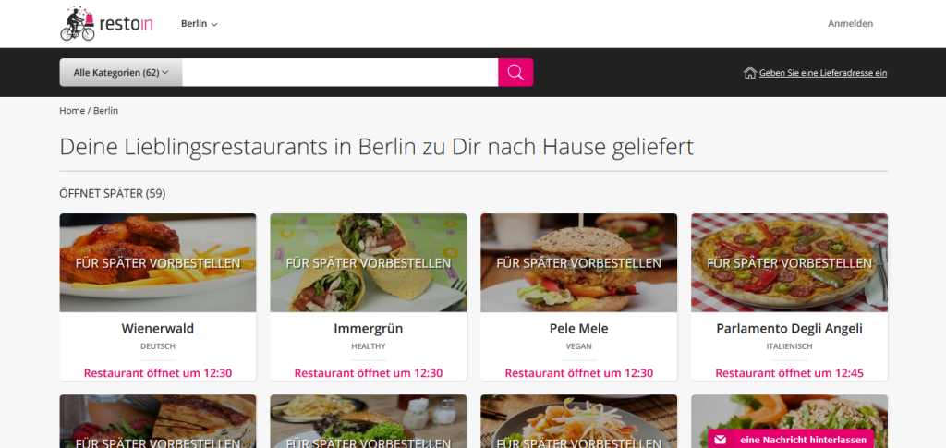Open the Immergrün wrap image

coord(368,262)
